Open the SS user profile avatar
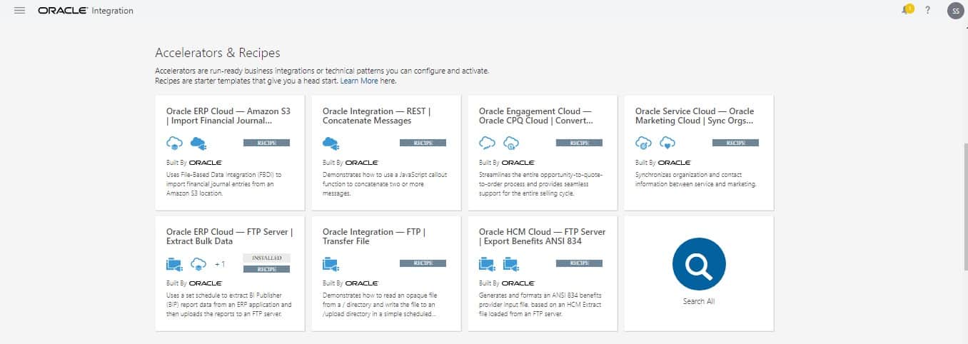 pyautogui.click(x=955, y=11)
